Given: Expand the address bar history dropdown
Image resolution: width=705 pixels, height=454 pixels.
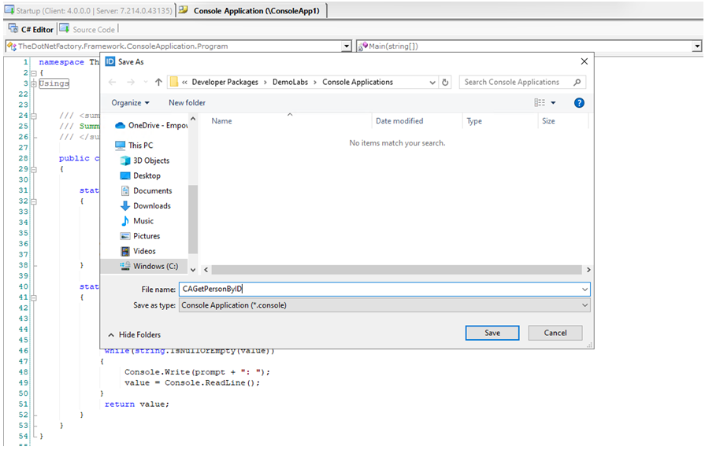Looking at the screenshot, I should click(432, 82).
